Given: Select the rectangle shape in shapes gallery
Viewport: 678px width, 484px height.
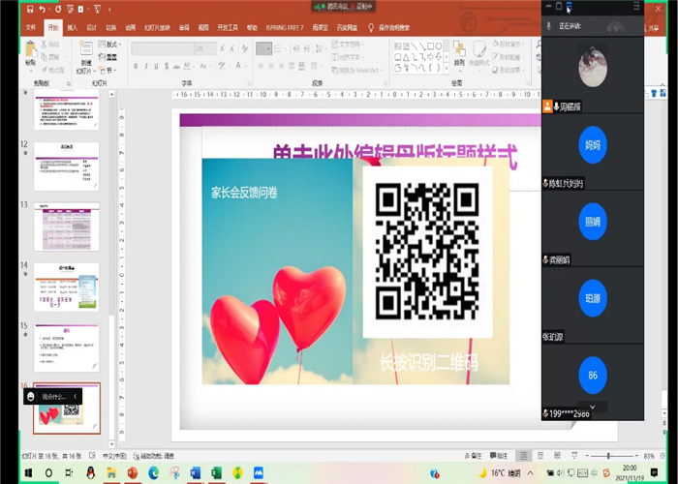Looking at the screenshot, I should tap(430, 45).
